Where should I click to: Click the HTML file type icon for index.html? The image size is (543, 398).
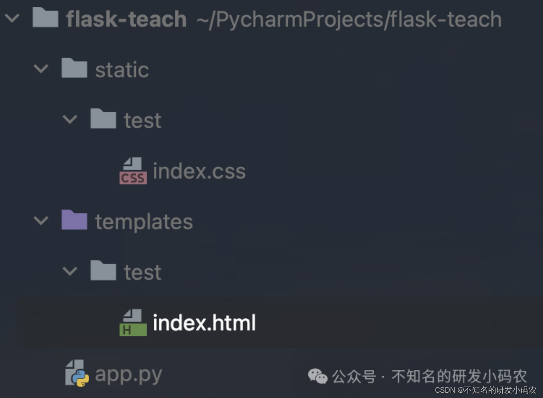133,322
